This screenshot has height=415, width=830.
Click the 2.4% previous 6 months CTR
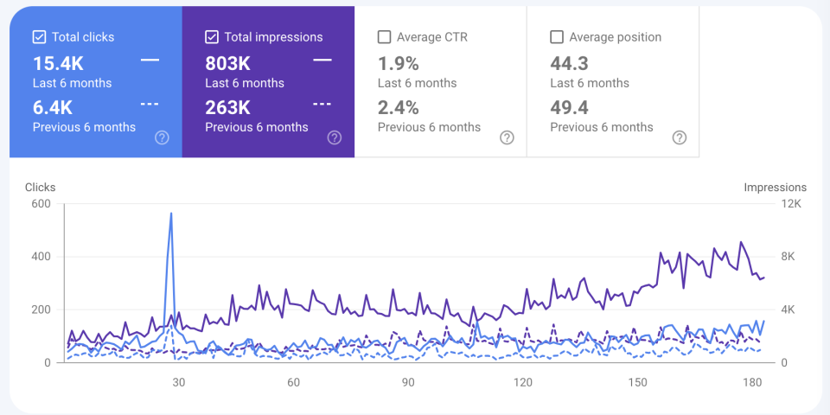(x=399, y=107)
